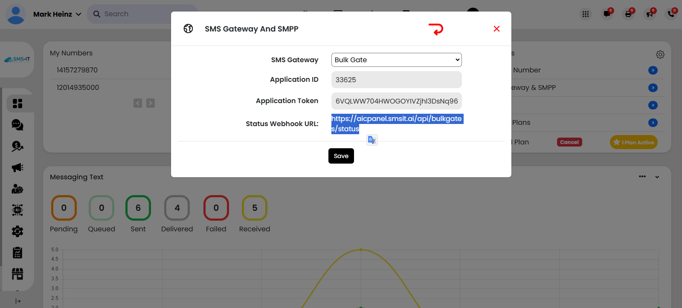Click the highlighted Status Webhook URL text

(x=397, y=124)
